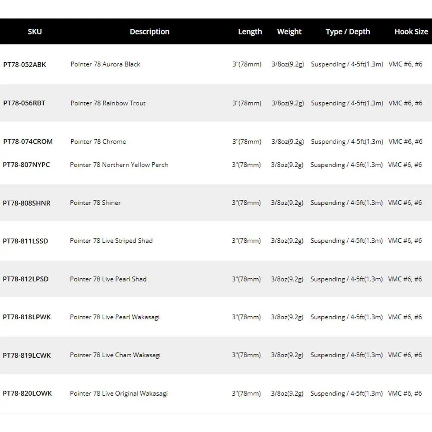Click the hook size of Pointer 78 Chrome

[405, 142]
